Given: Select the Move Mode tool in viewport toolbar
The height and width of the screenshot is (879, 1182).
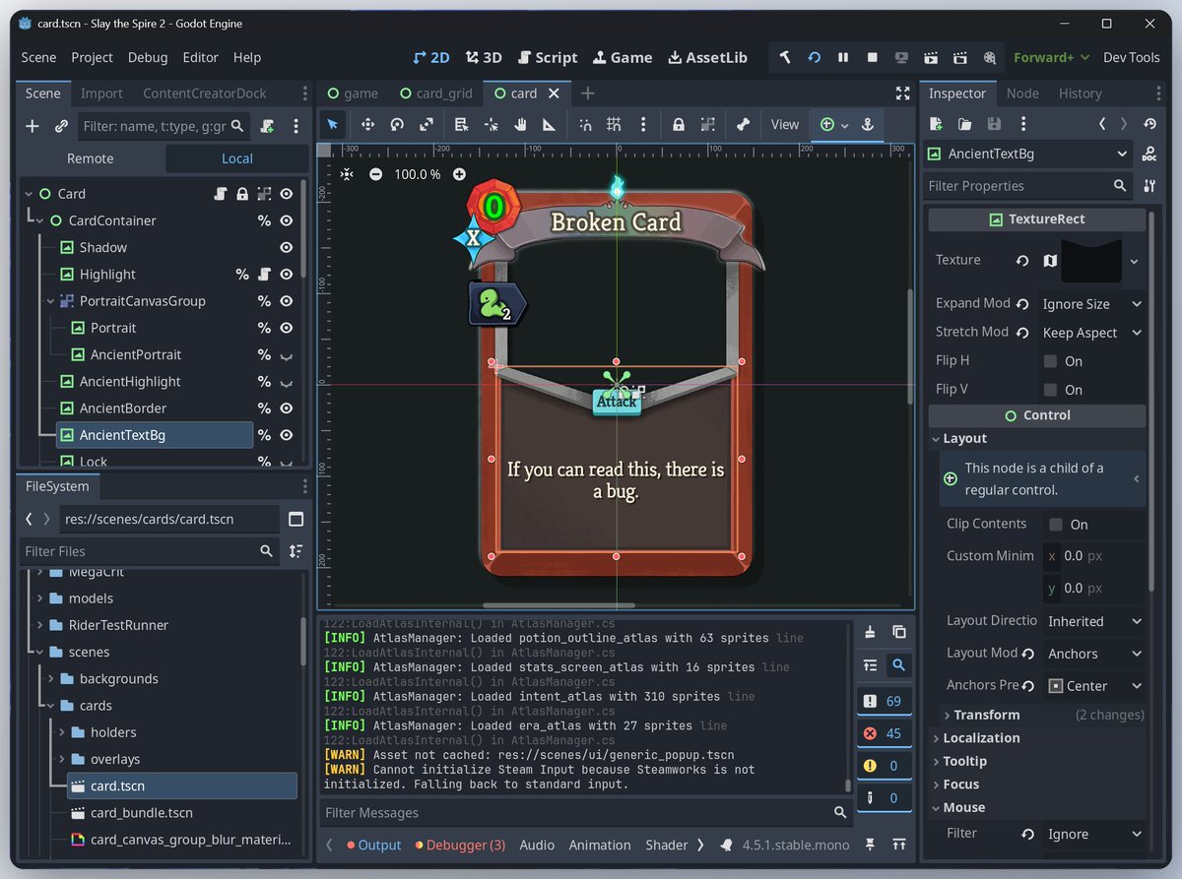Looking at the screenshot, I should coord(367,124).
